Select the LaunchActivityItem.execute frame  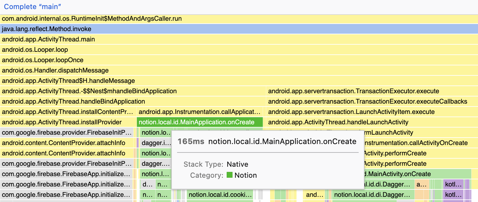click(350, 112)
